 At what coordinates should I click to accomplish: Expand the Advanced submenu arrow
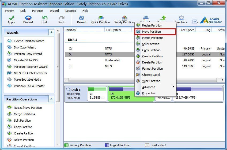click(173, 87)
